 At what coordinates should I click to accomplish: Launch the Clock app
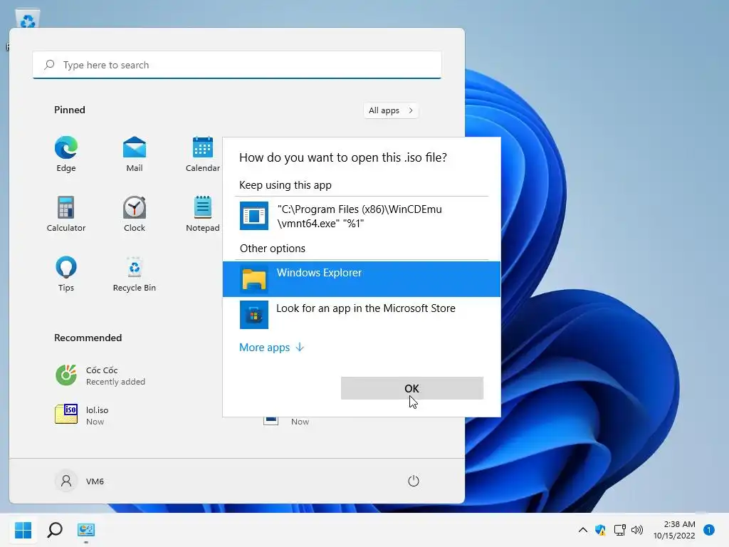tap(135, 214)
